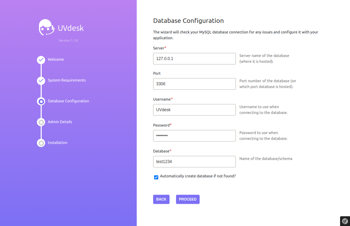Focus the Port input field
Image resolution: width=350 pixels, height=226 pixels.
[194, 84]
